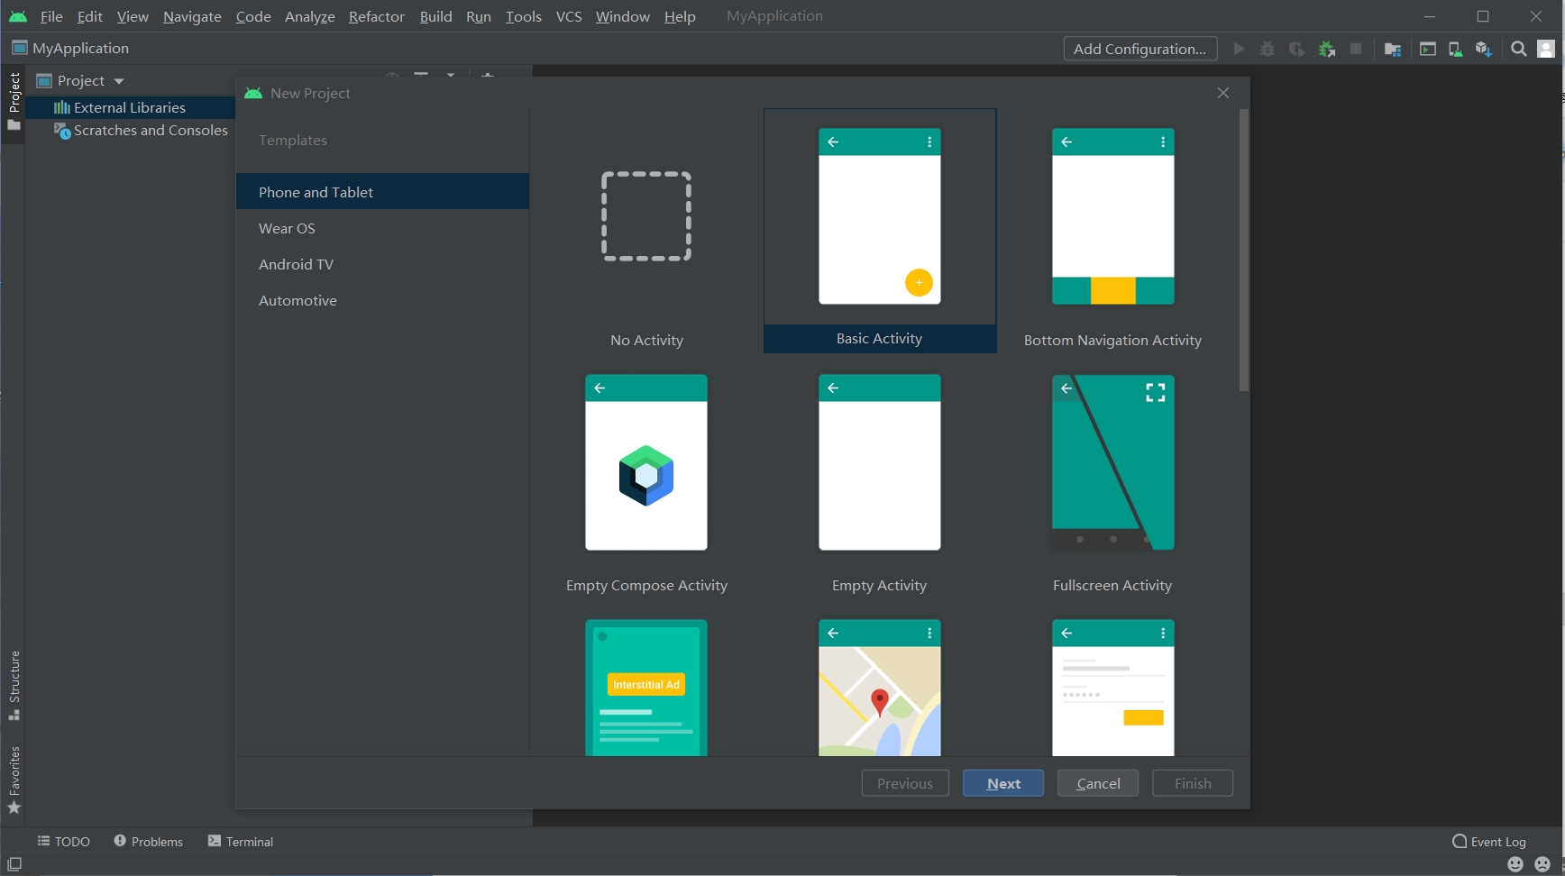Screen dimensions: 1565x876
Task: Open the Run Anything toolbar icon
Action: 1428,49
